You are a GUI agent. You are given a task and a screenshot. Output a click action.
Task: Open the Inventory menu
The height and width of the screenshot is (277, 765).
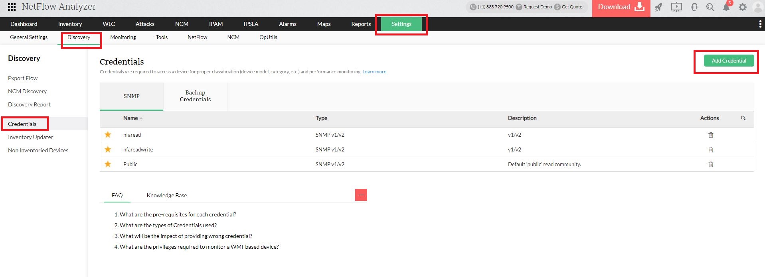[x=70, y=24]
